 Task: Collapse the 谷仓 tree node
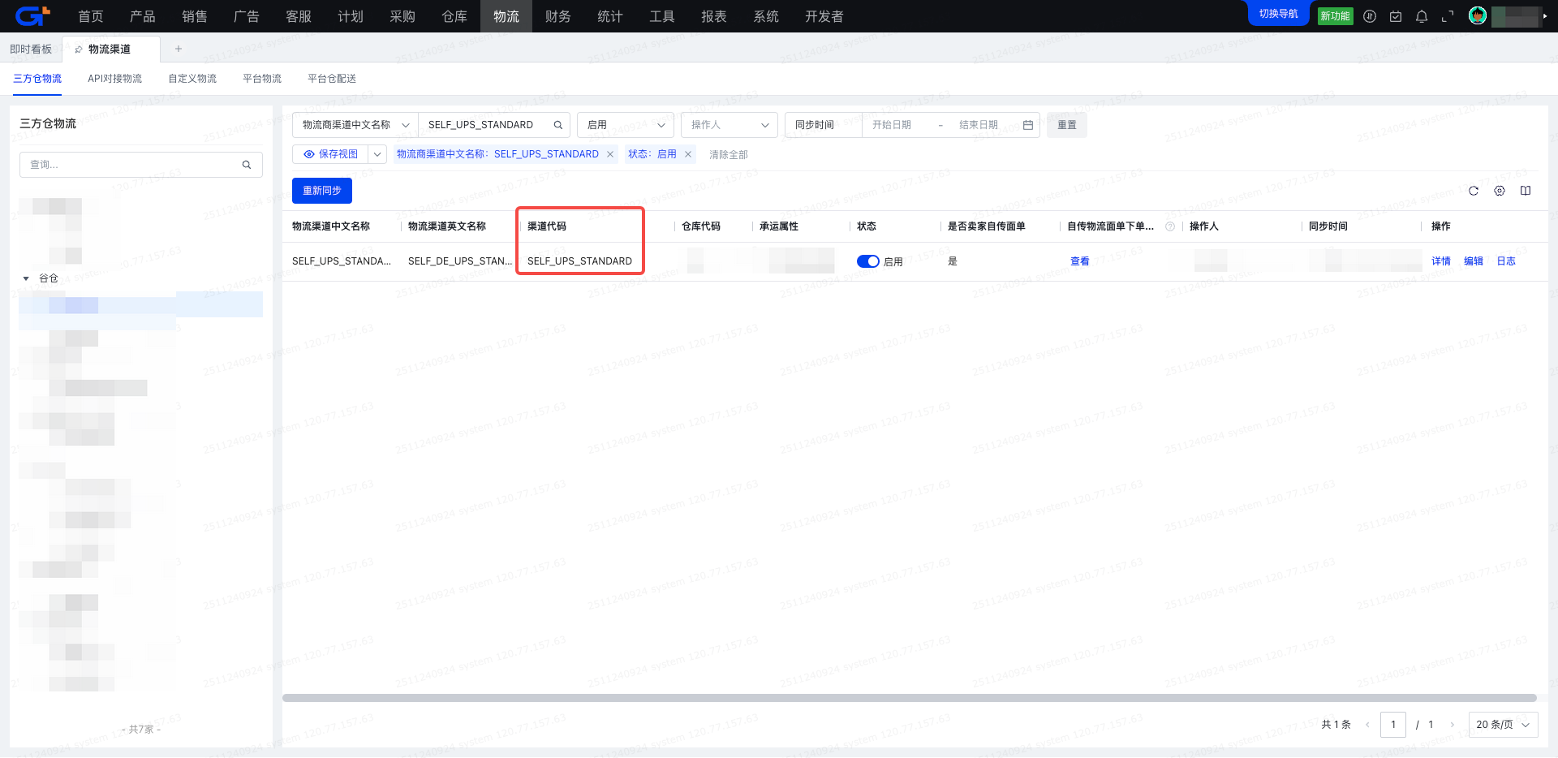[x=26, y=278]
